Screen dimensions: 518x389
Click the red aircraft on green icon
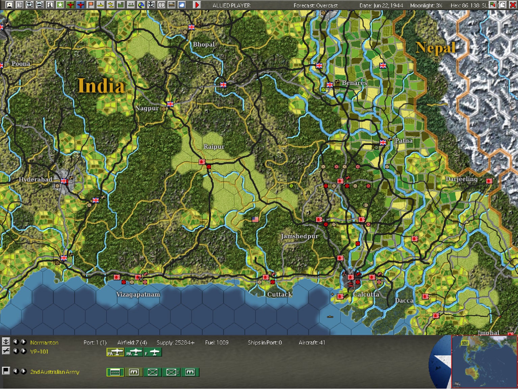70,5
